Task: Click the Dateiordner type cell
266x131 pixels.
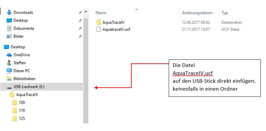Action: [x=232, y=22]
